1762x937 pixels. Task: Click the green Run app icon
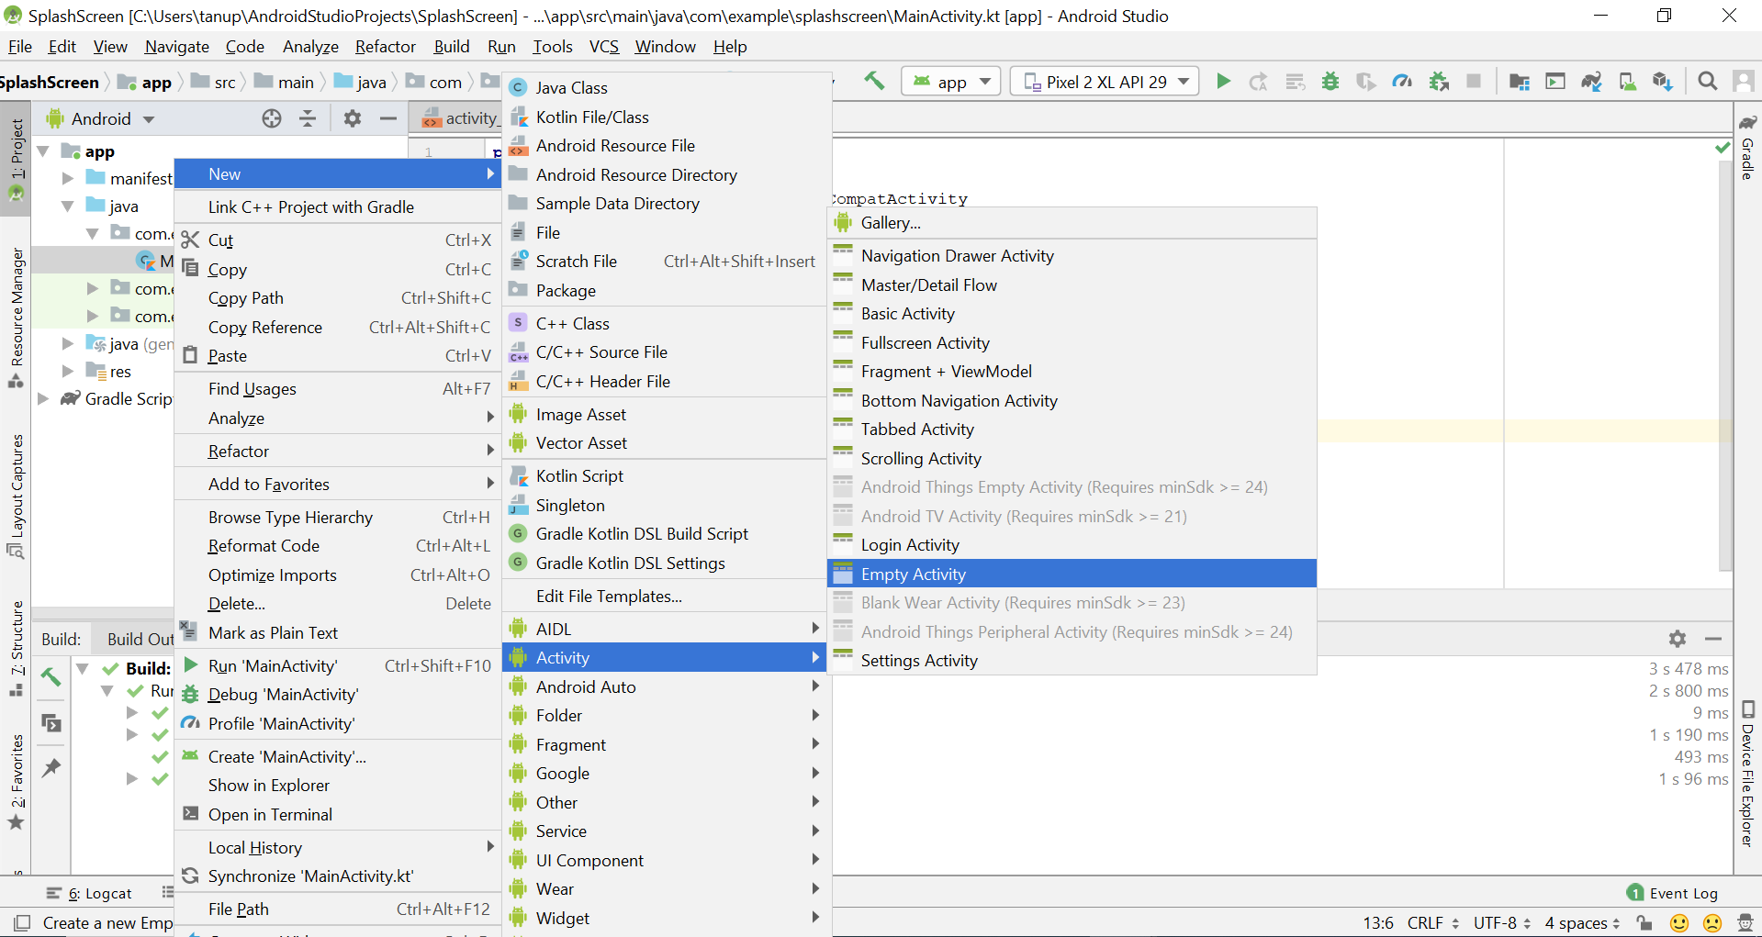click(x=1223, y=82)
